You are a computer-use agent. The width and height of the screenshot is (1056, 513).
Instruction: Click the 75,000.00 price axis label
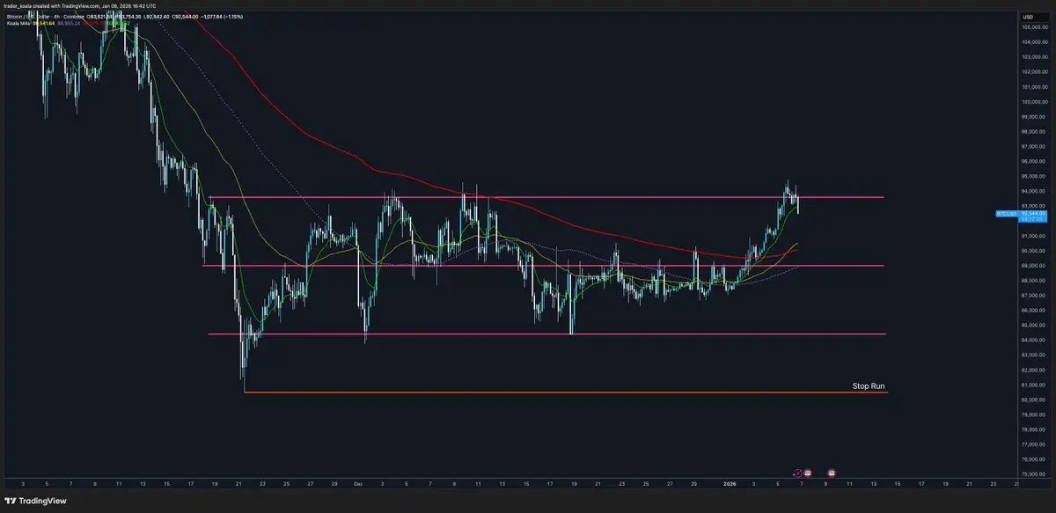pyautogui.click(x=1033, y=475)
